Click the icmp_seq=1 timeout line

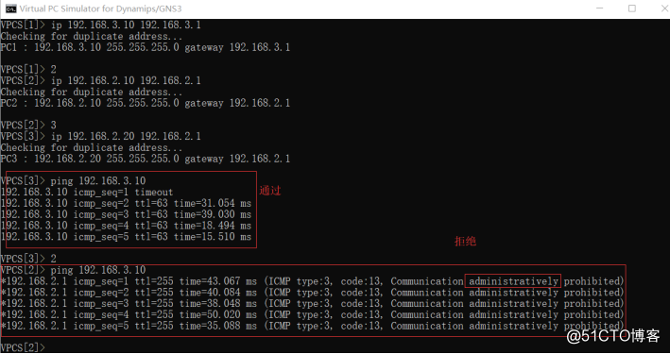[87, 193]
